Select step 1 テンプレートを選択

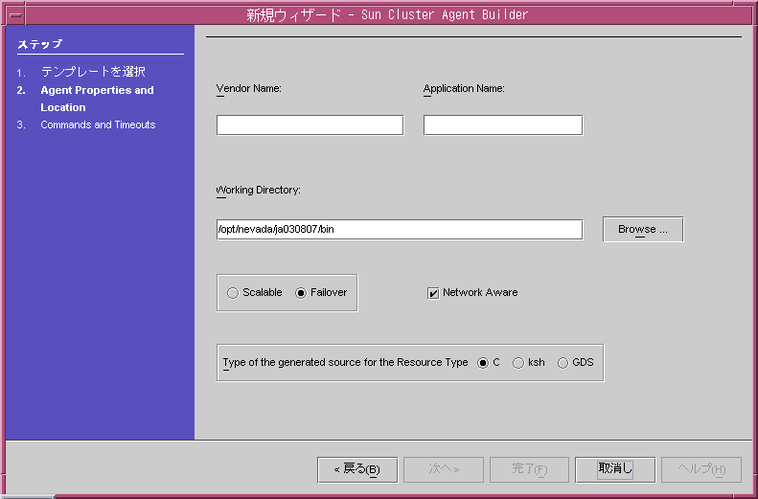point(93,72)
